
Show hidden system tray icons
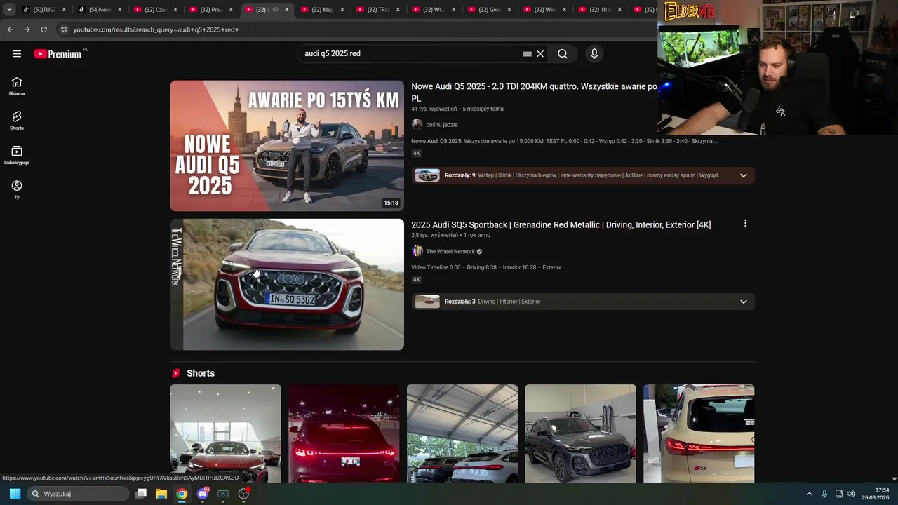coord(809,494)
